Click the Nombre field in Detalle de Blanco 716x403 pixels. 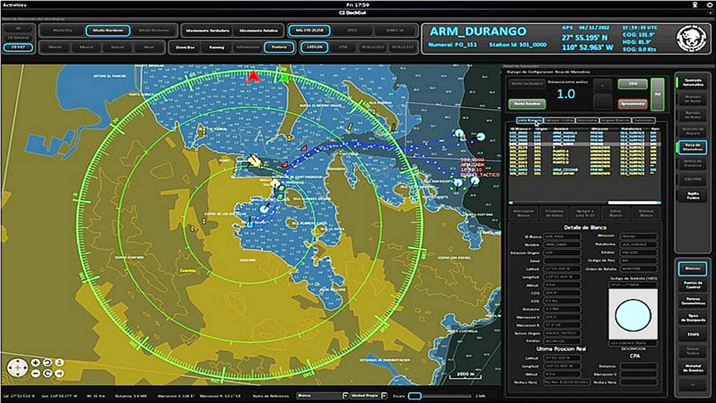562,244
